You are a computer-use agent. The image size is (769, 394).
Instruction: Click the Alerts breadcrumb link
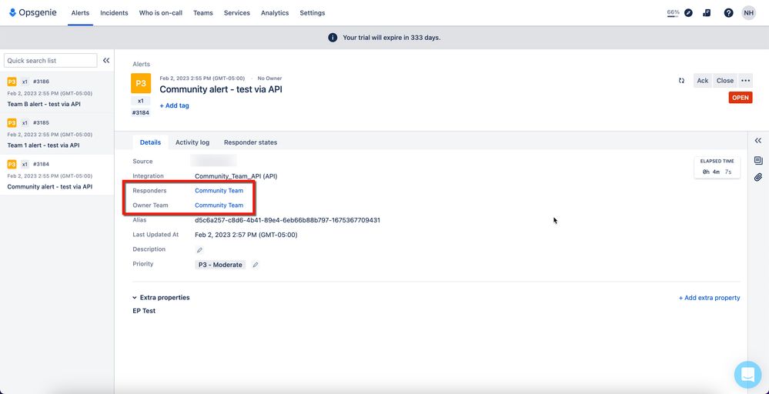(141, 64)
